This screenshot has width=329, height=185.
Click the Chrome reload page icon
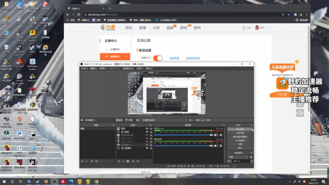[x=79, y=14]
